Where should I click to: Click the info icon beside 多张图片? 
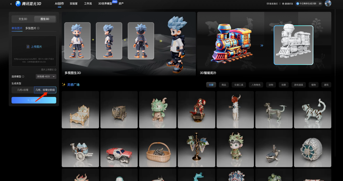tap(38, 28)
